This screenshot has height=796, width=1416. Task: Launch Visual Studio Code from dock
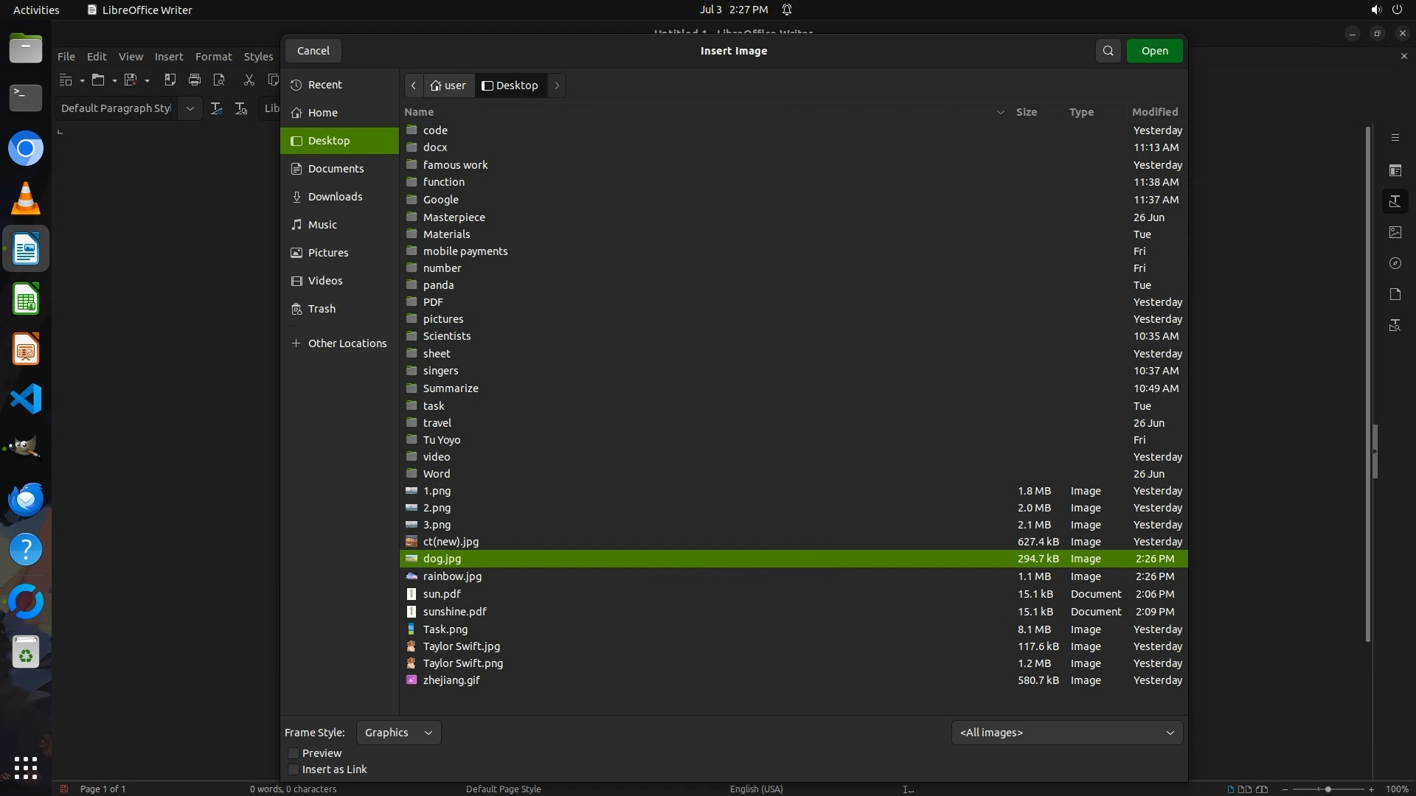[26, 399]
